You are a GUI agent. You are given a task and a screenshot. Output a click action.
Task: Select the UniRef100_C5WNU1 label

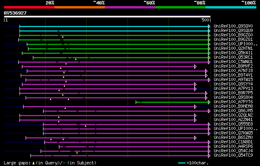tap(233, 62)
